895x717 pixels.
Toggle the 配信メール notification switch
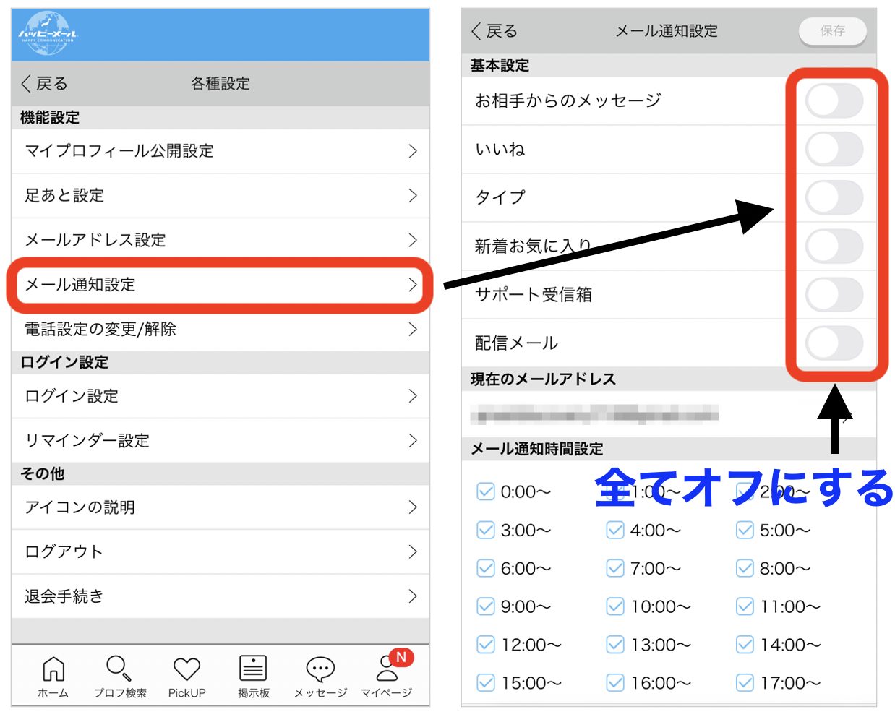pos(834,343)
